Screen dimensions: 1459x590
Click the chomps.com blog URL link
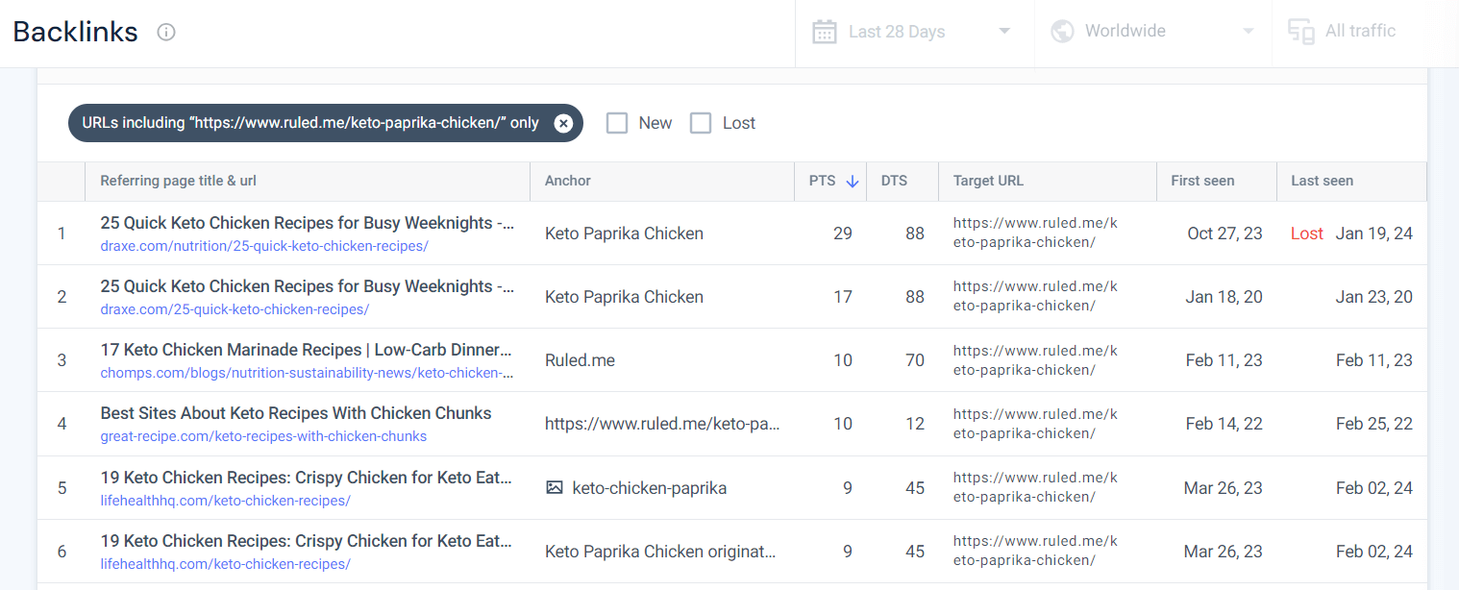307,373
